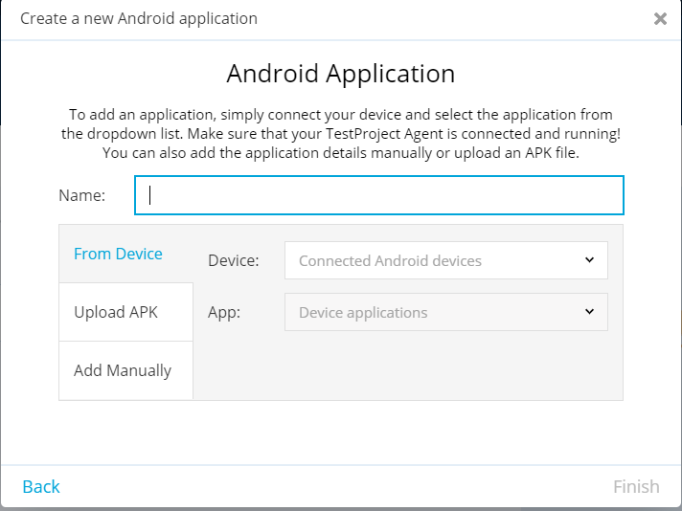
Task: Click the 'Name:' label
Action: 82,195
